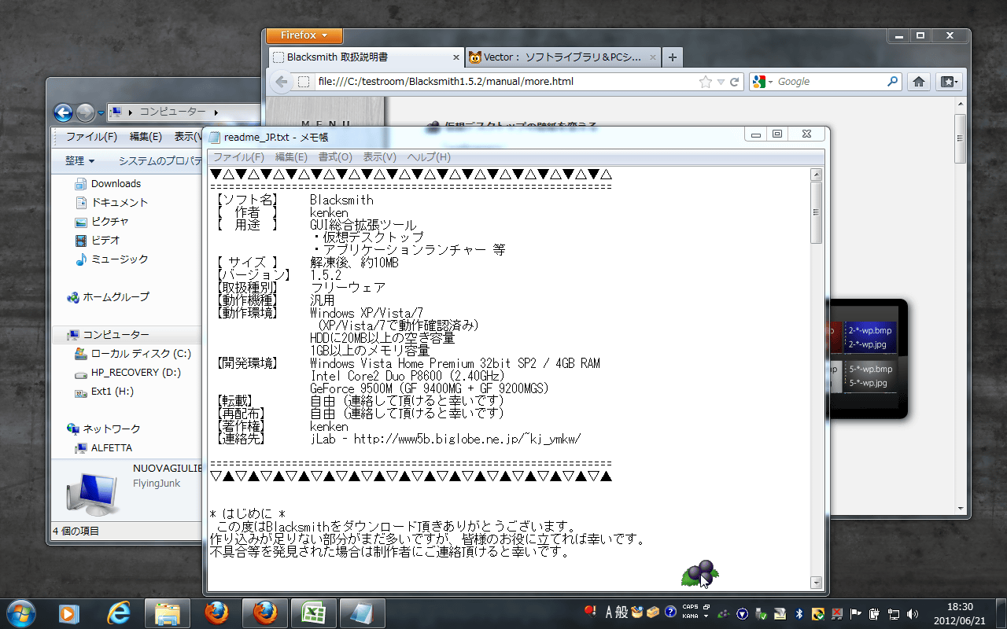1007x629 pixels.
Task: Bookmark this page with the star icon
Action: (x=706, y=82)
